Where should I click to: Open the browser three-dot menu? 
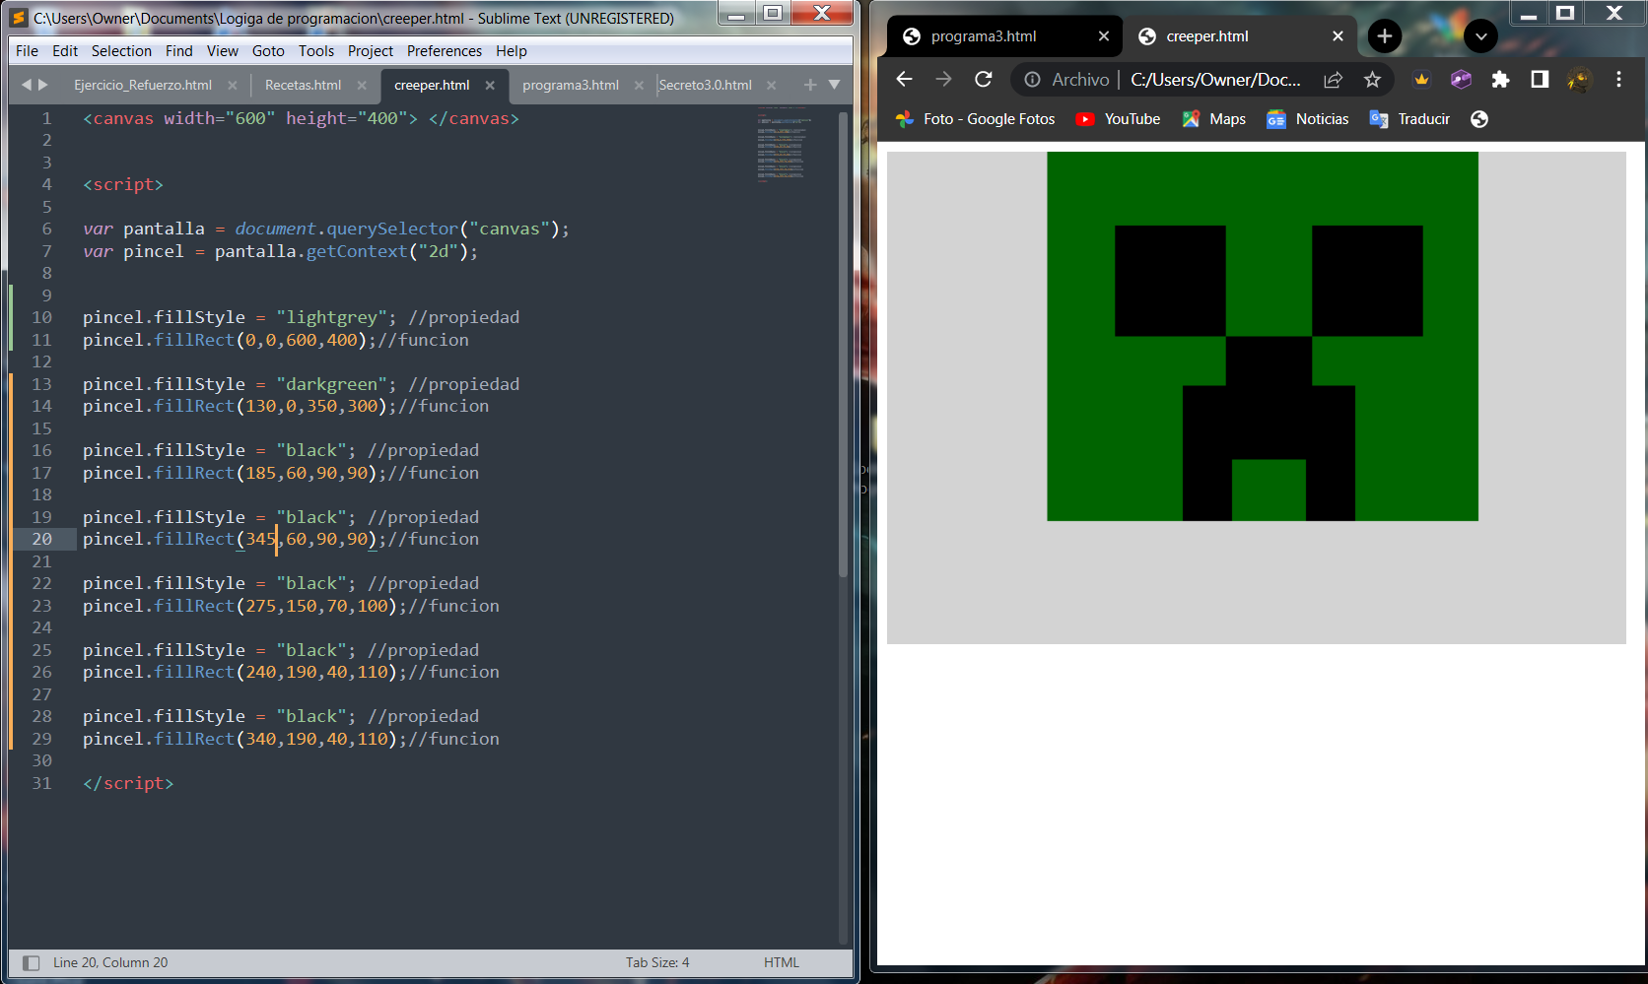[x=1618, y=80]
